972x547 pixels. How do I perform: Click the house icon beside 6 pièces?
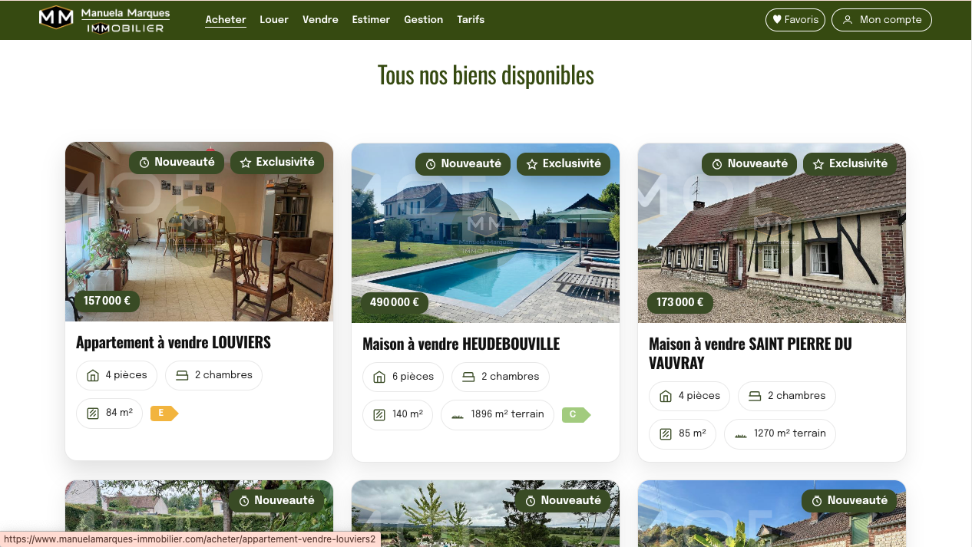(x=379, y=377)
